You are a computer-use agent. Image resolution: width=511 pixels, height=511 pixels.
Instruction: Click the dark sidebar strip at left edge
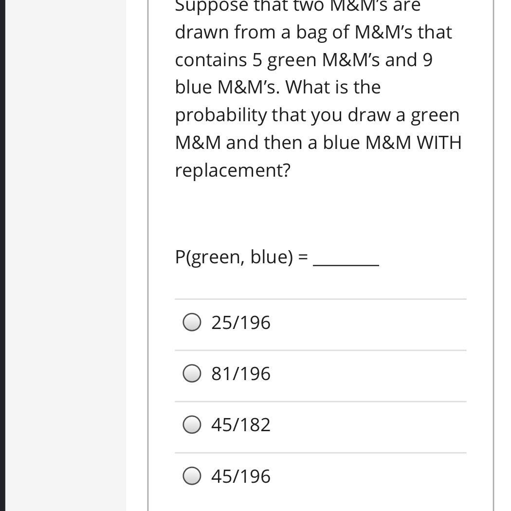[2, 243]
